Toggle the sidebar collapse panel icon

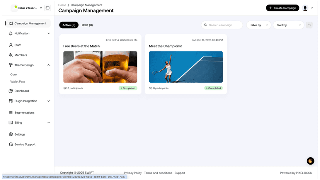[48, 8]
